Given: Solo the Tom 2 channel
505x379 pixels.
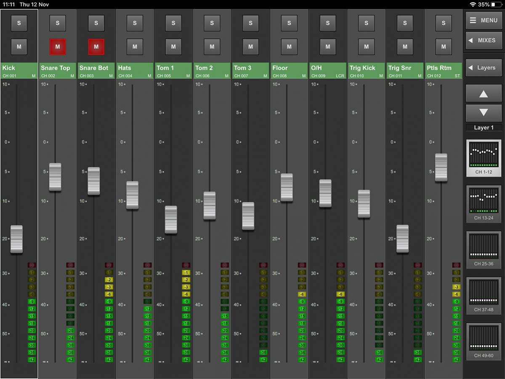Looking at the screenshot, I should tap(212, 23).
